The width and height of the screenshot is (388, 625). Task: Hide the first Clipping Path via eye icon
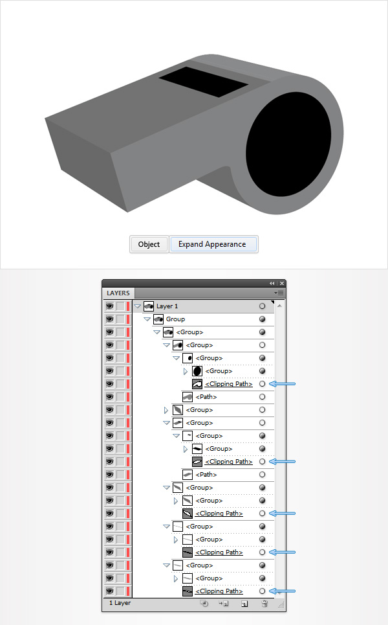(x=110, y=384)
